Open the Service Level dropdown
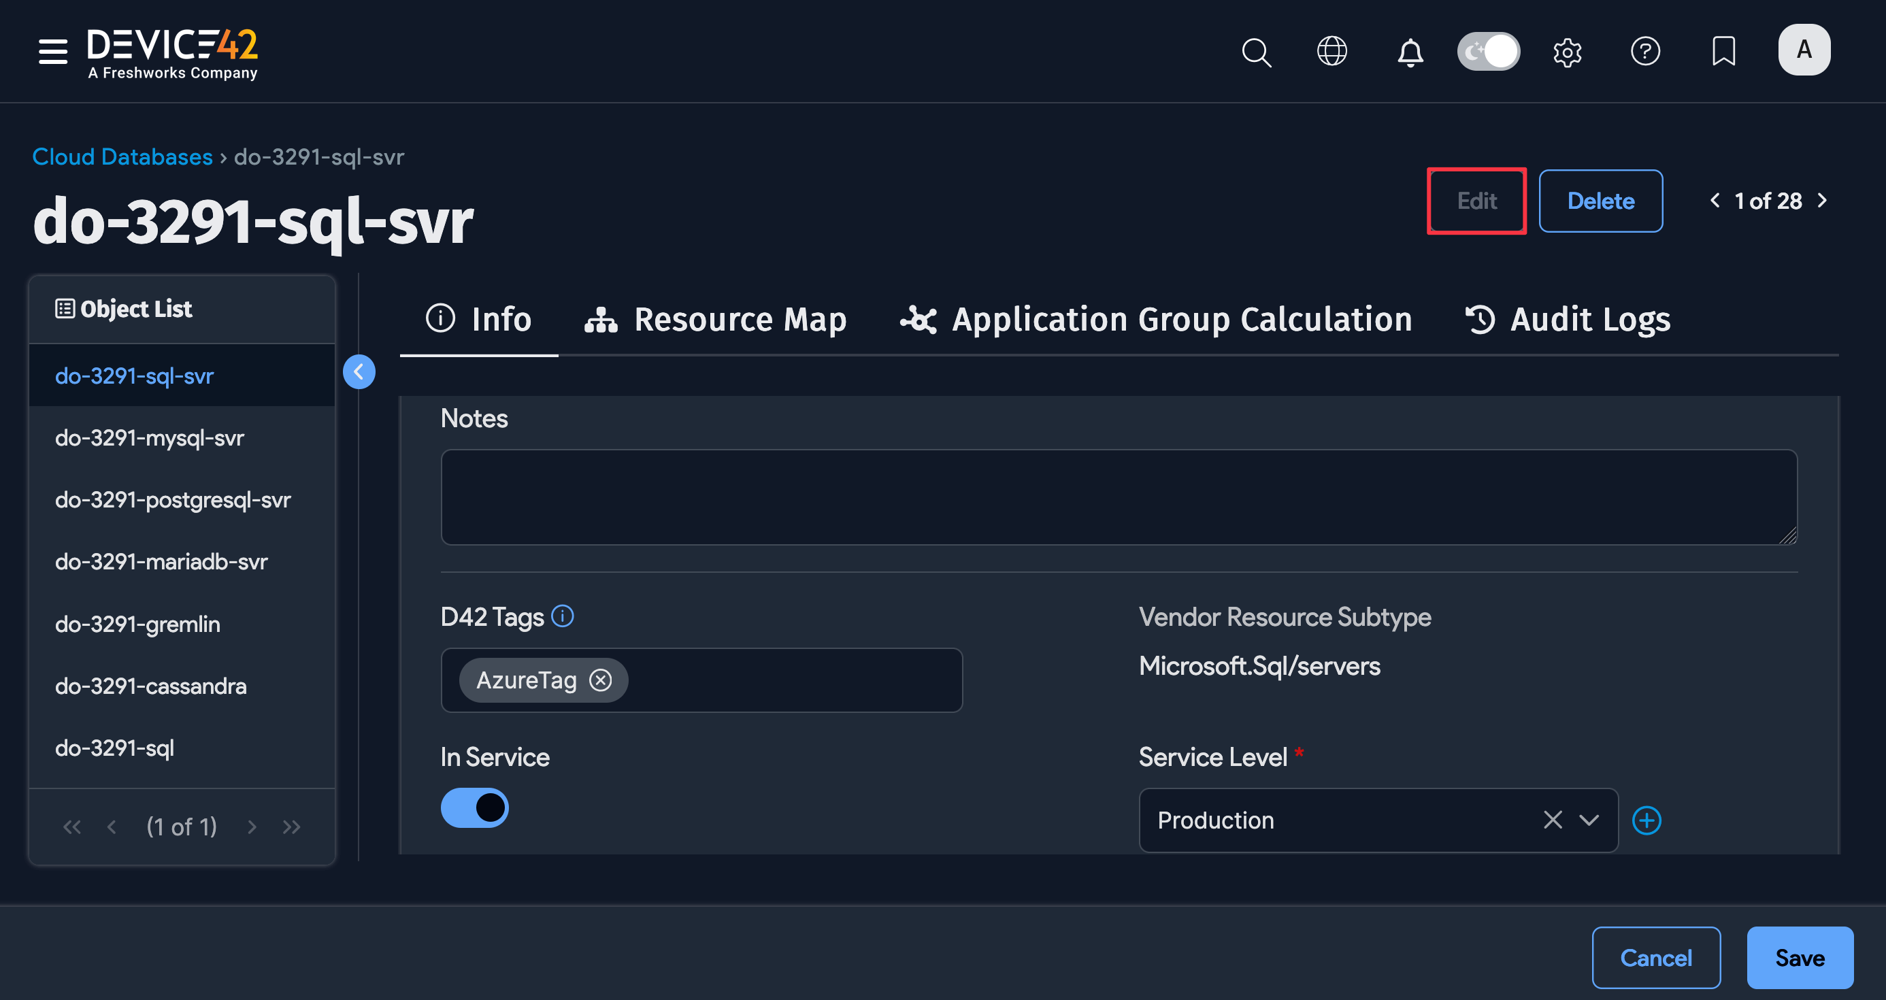Screen dimensions: 1886x1000 tap(1589, 820)
